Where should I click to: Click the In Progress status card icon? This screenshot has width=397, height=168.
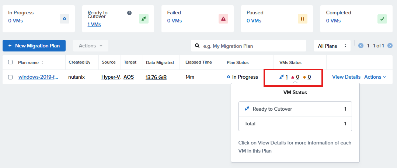[65, 19]
